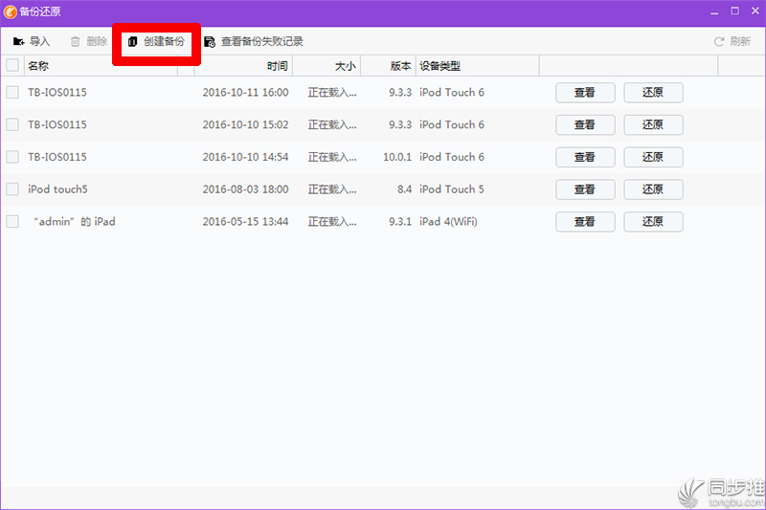766x510 pixels.
Task: Click 查看 for the iPod touch5 backup
Action: [x=585, y=188]
